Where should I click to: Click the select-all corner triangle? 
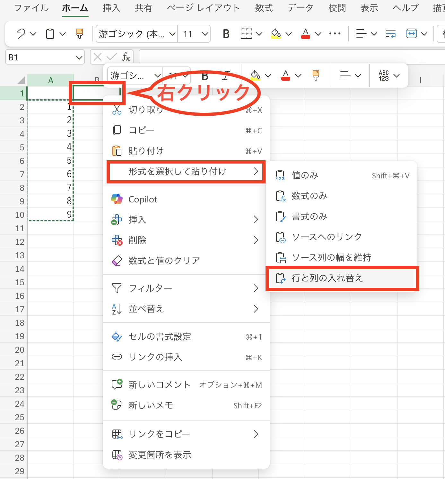[x=21, y=80]
